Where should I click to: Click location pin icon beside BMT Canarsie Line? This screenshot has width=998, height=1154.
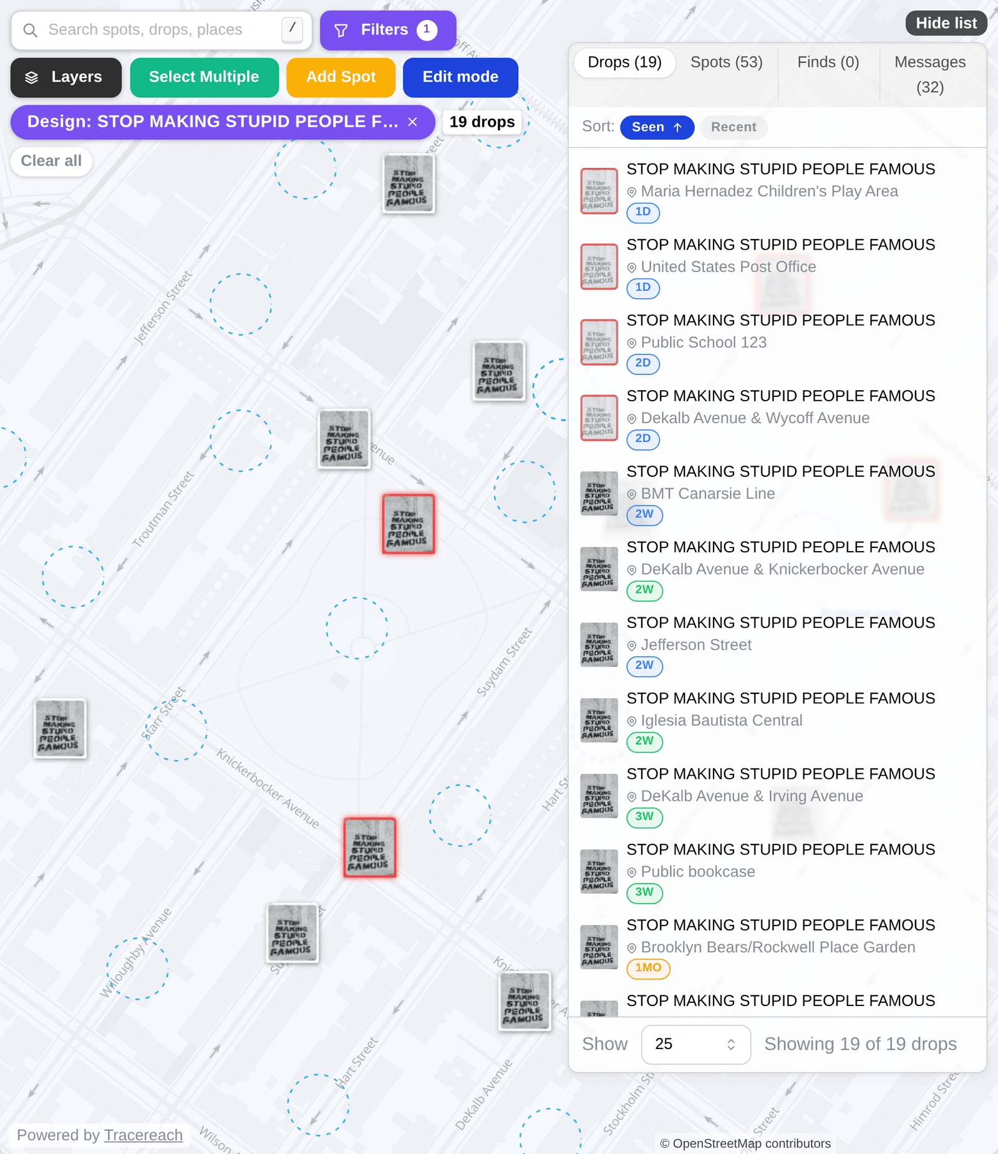[x=632, y=494]
